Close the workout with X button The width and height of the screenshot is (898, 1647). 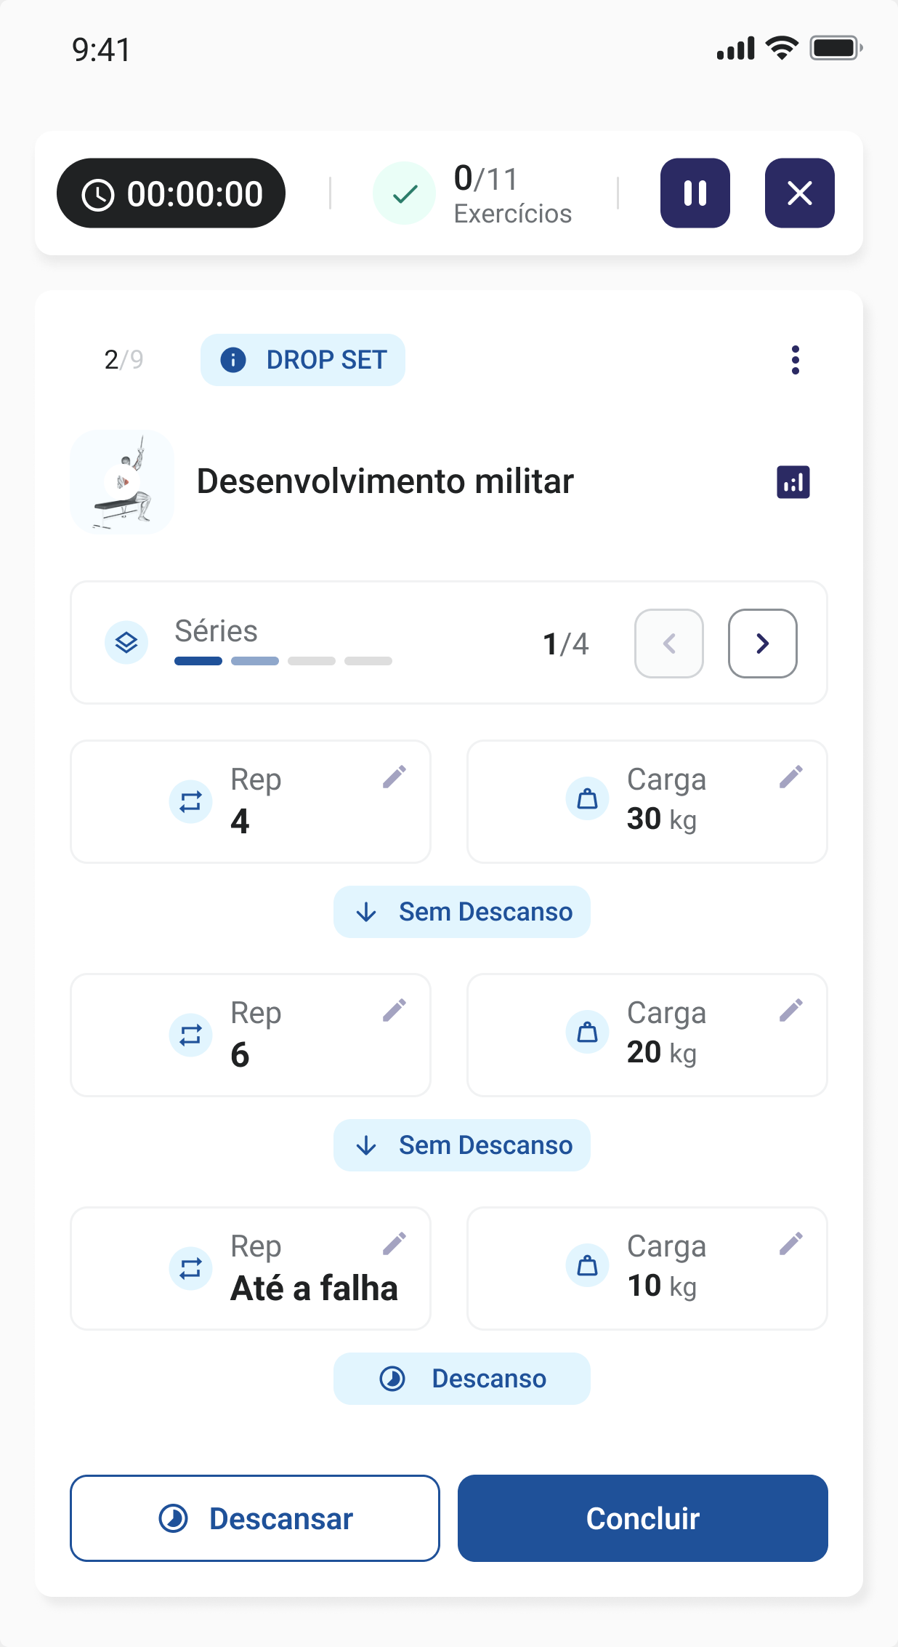[x=799, y=193]
